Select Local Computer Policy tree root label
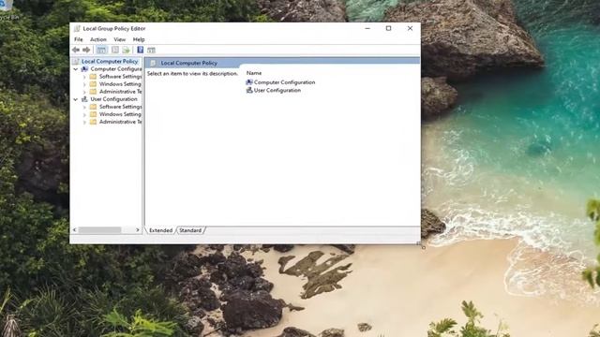Viewport: 600px width, 337px height. [x=110, y=61]
